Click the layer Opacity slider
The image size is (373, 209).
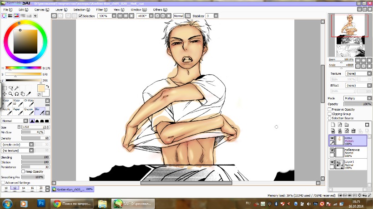tap(357, 104)
